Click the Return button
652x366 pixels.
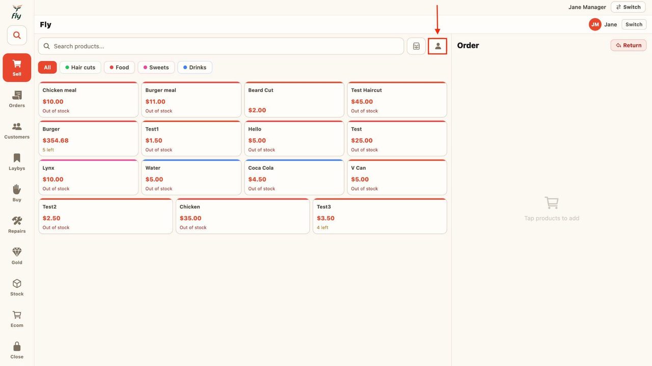click(x=629, y=45)
